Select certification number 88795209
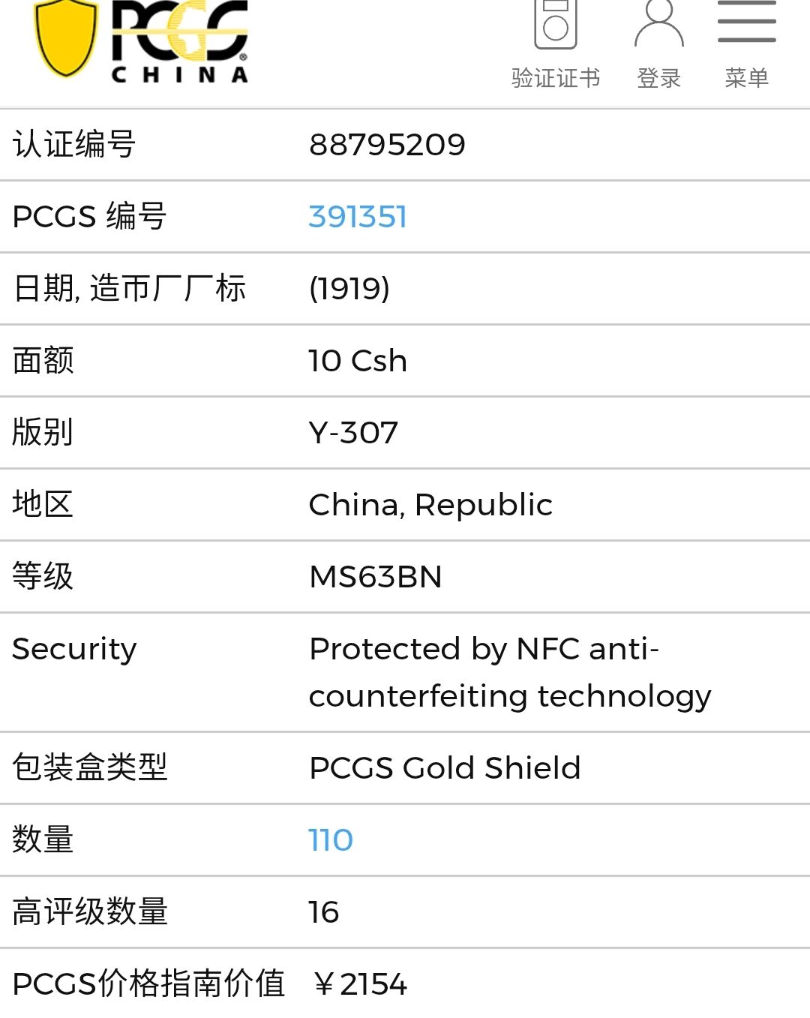Screen dimensions: 810x1018 pyautogui.click(x=387, y=145)
